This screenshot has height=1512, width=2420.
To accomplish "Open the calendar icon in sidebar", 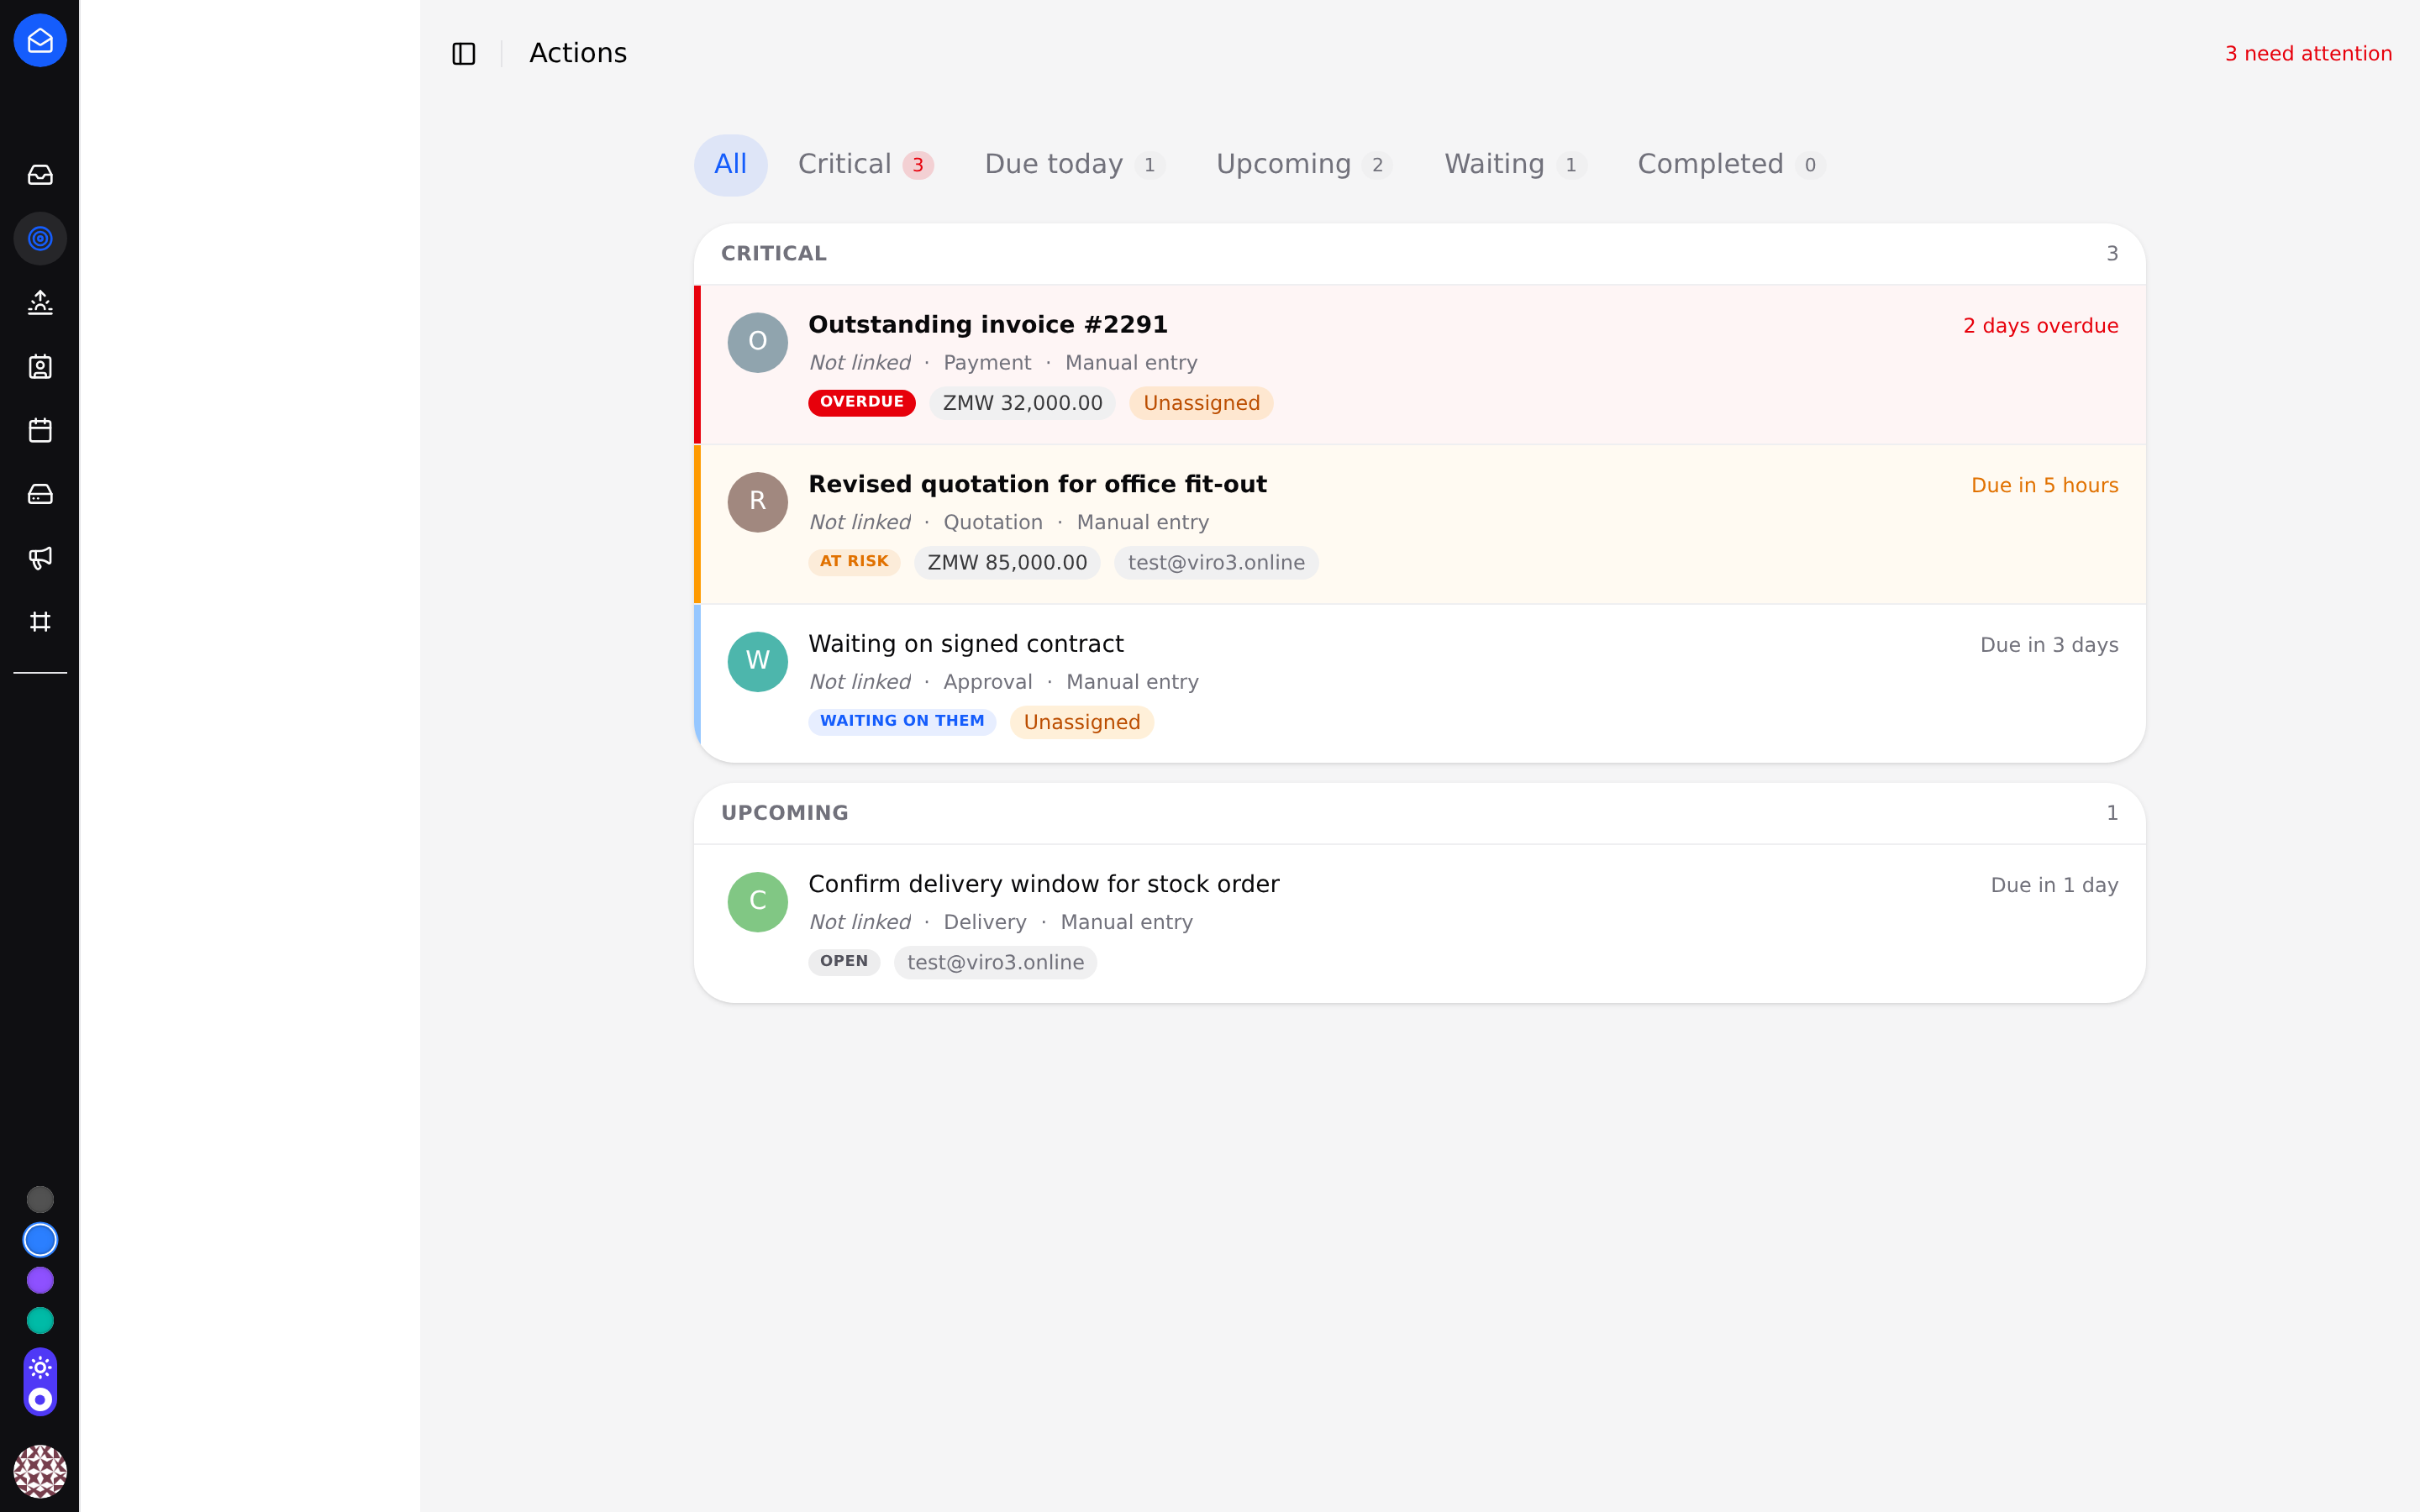I will [40, 430].
